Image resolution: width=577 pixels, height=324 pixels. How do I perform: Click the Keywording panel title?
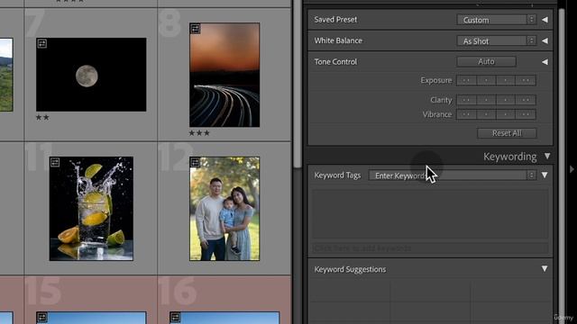tap(510, 157)
